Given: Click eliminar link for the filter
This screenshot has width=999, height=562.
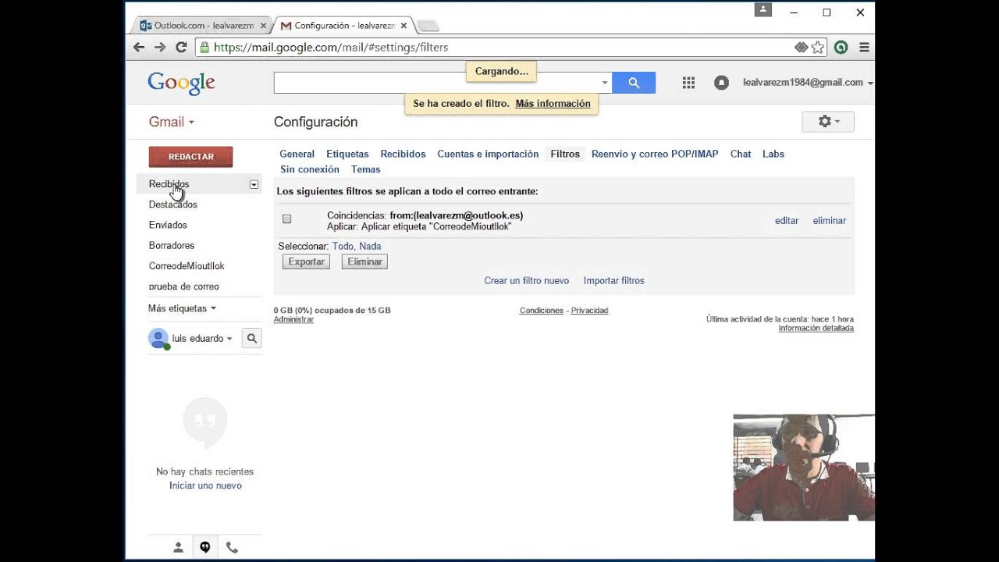Looking at the screenshot, I should point(830,221).
